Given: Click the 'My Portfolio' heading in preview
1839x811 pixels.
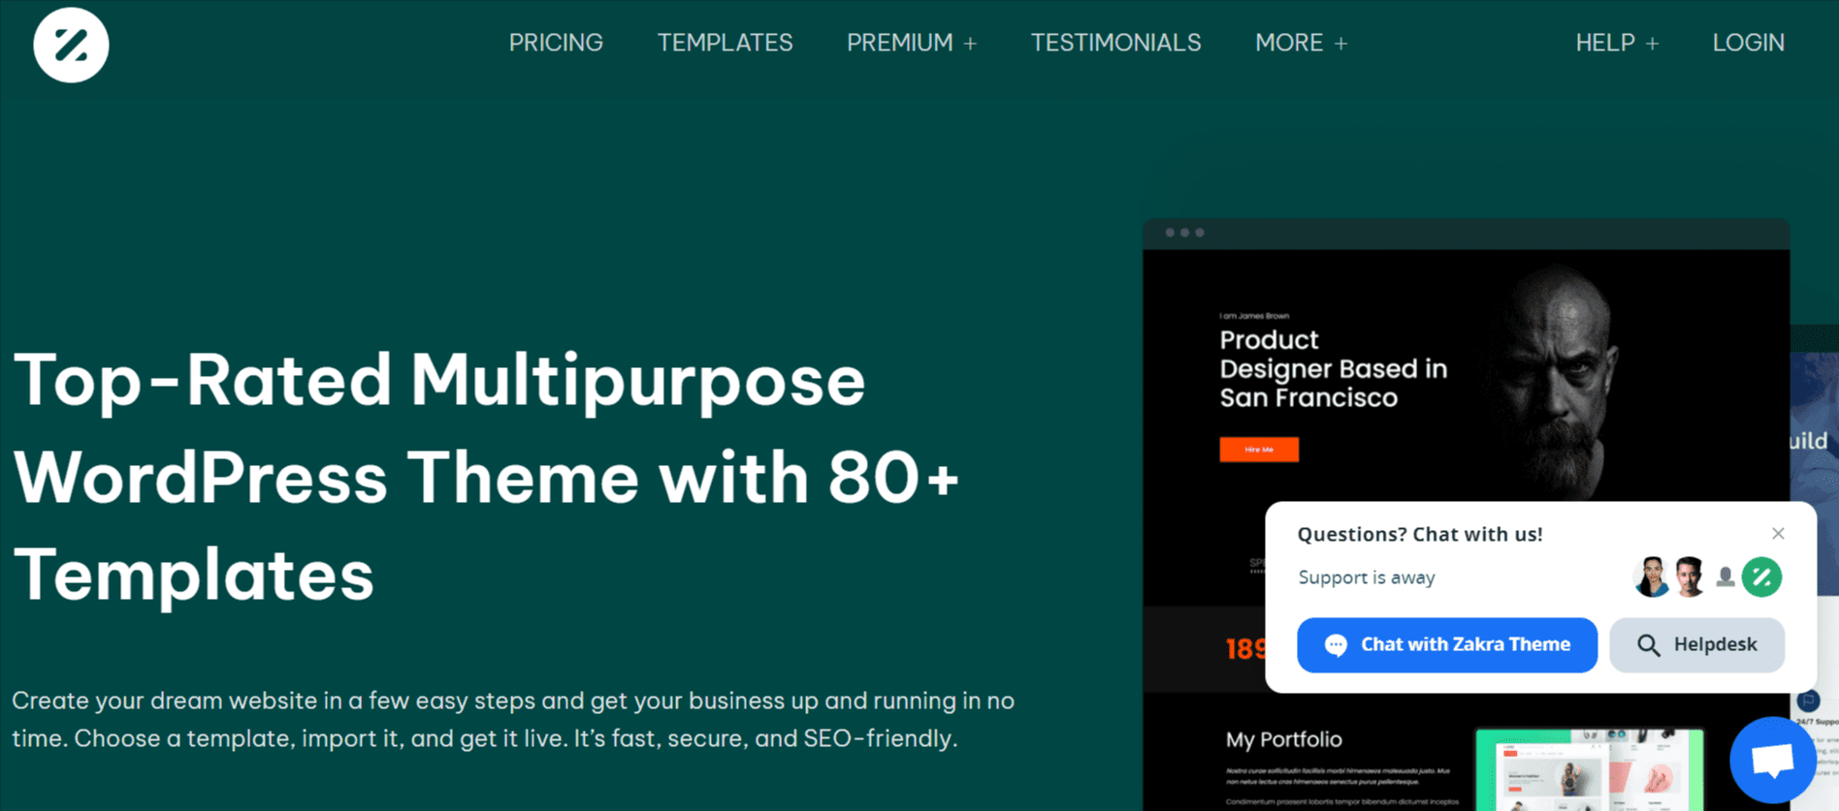Looking at the screenshot, I should (x=1283, y=739).
